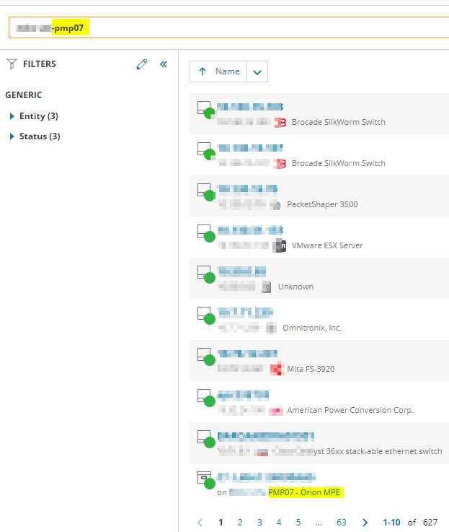
Task: Click the pagination ellipsis
Action: pos(319,523)
